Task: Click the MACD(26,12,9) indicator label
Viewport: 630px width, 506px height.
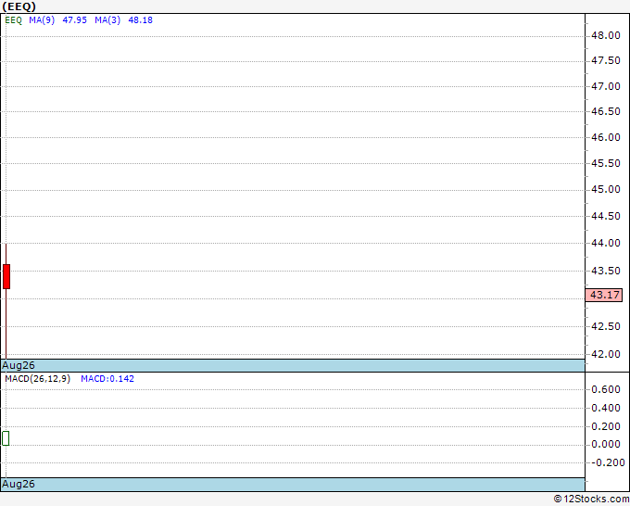Action: pos(37,379)
